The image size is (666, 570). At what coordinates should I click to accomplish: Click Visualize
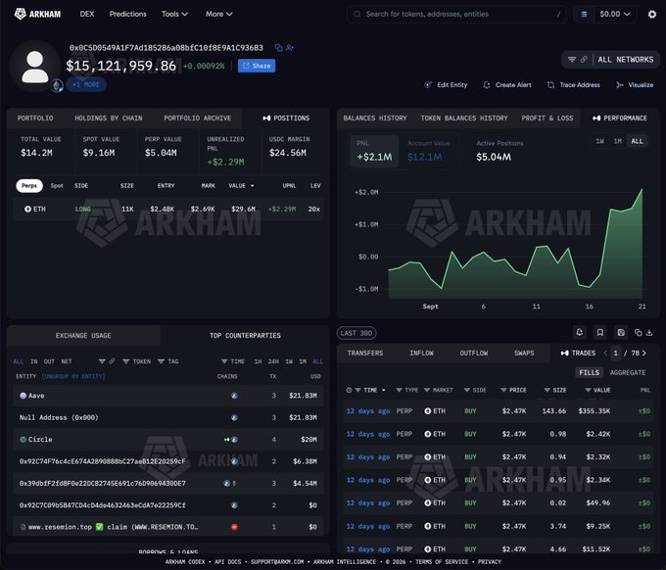pyautogui.click(x=635, y=85)
